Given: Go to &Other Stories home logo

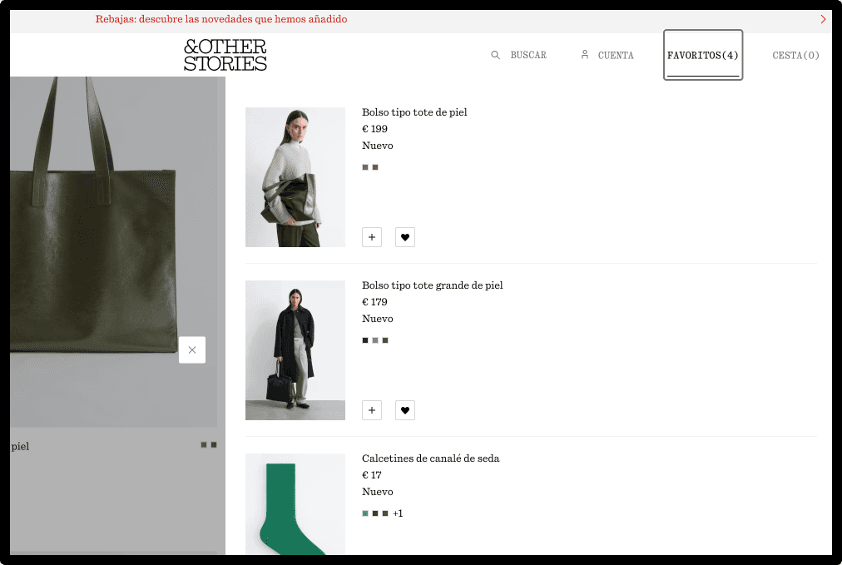Looking at the screenshot, I should tap(225, 55).
